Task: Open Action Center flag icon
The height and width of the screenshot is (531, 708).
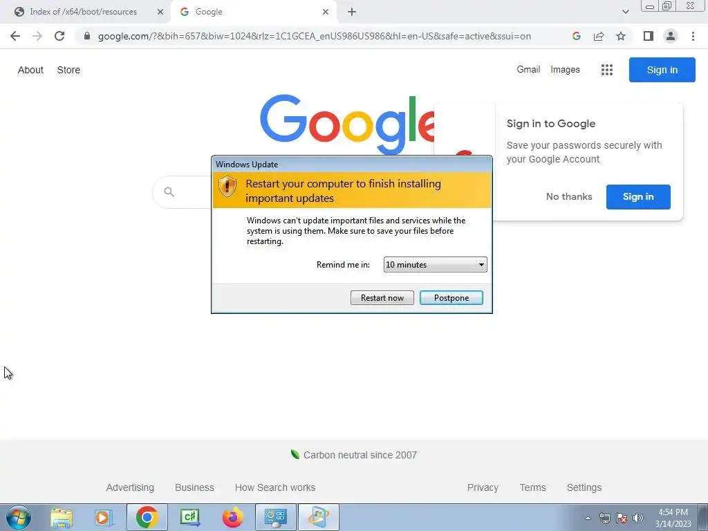Action: [622, 518]
